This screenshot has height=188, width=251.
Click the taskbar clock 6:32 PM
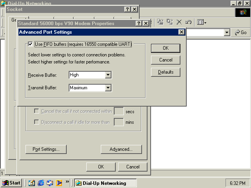point(238,183)
